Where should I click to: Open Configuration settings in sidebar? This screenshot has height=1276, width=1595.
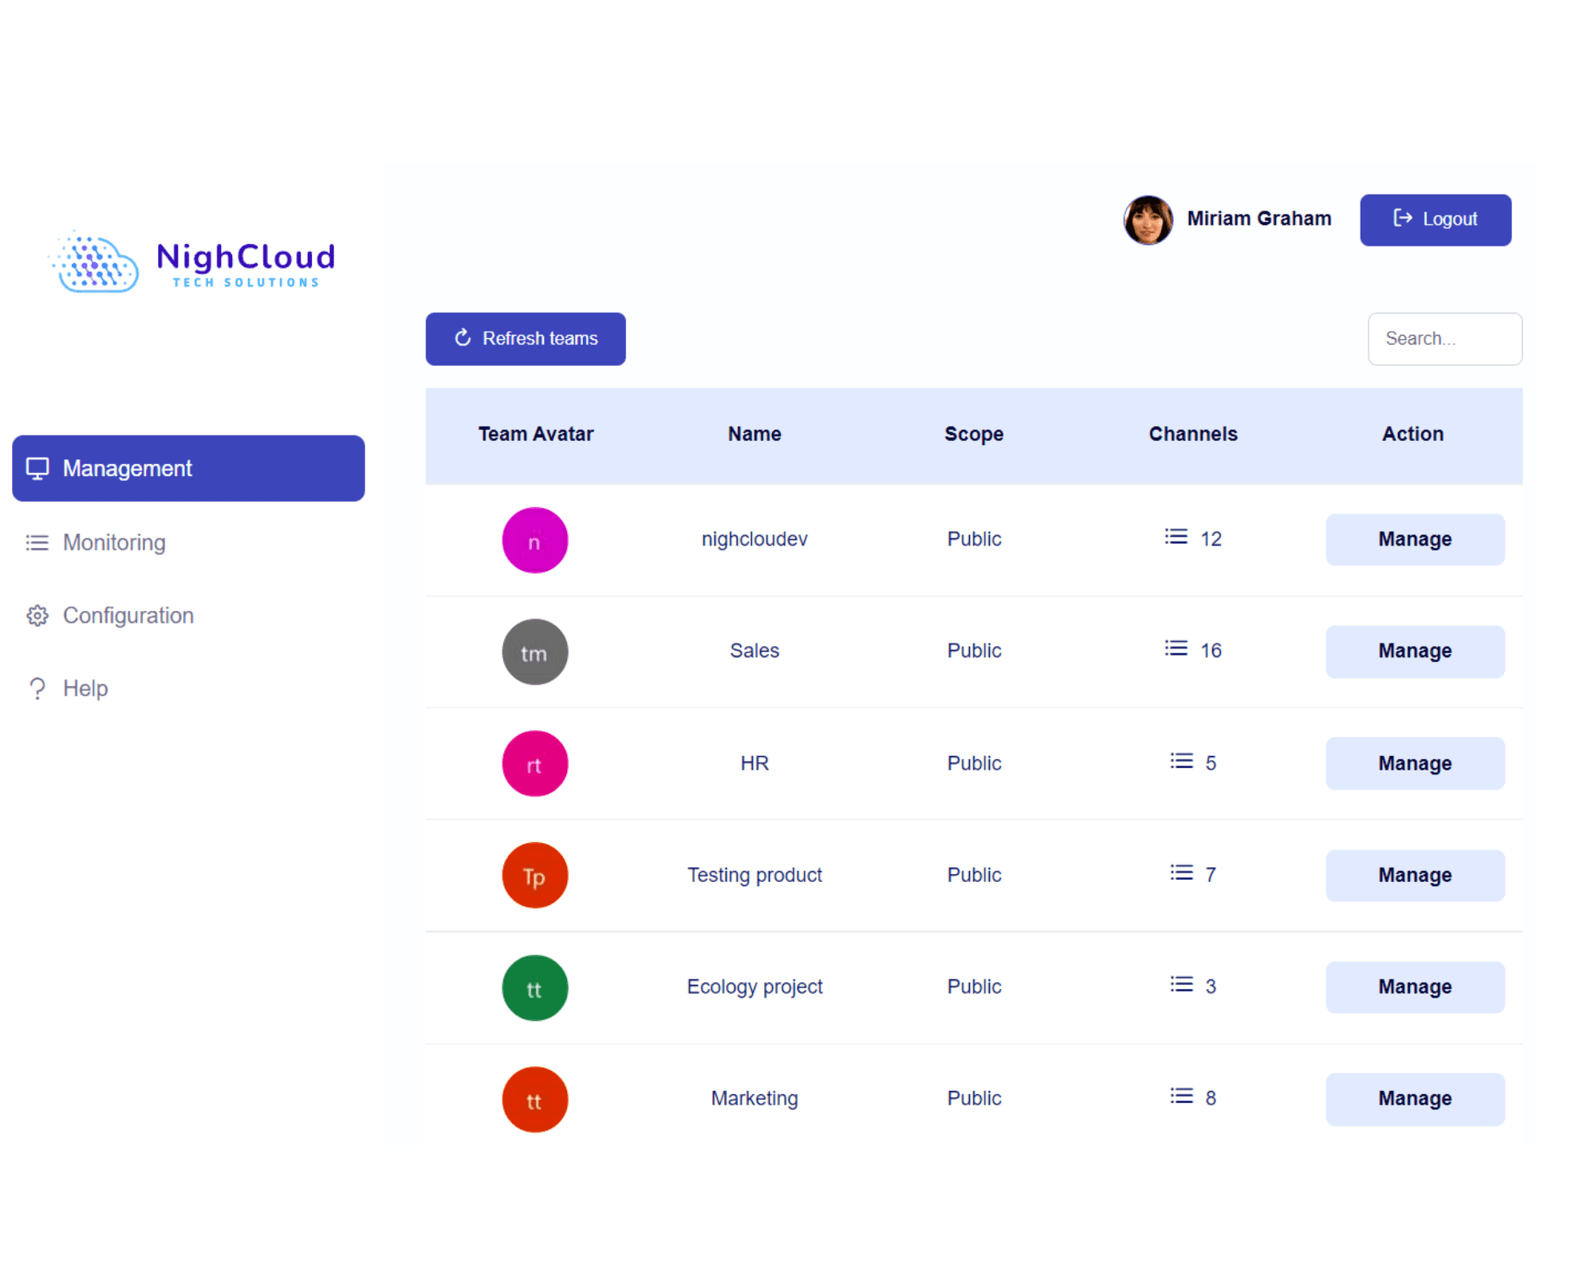click(x=128, y=616)
